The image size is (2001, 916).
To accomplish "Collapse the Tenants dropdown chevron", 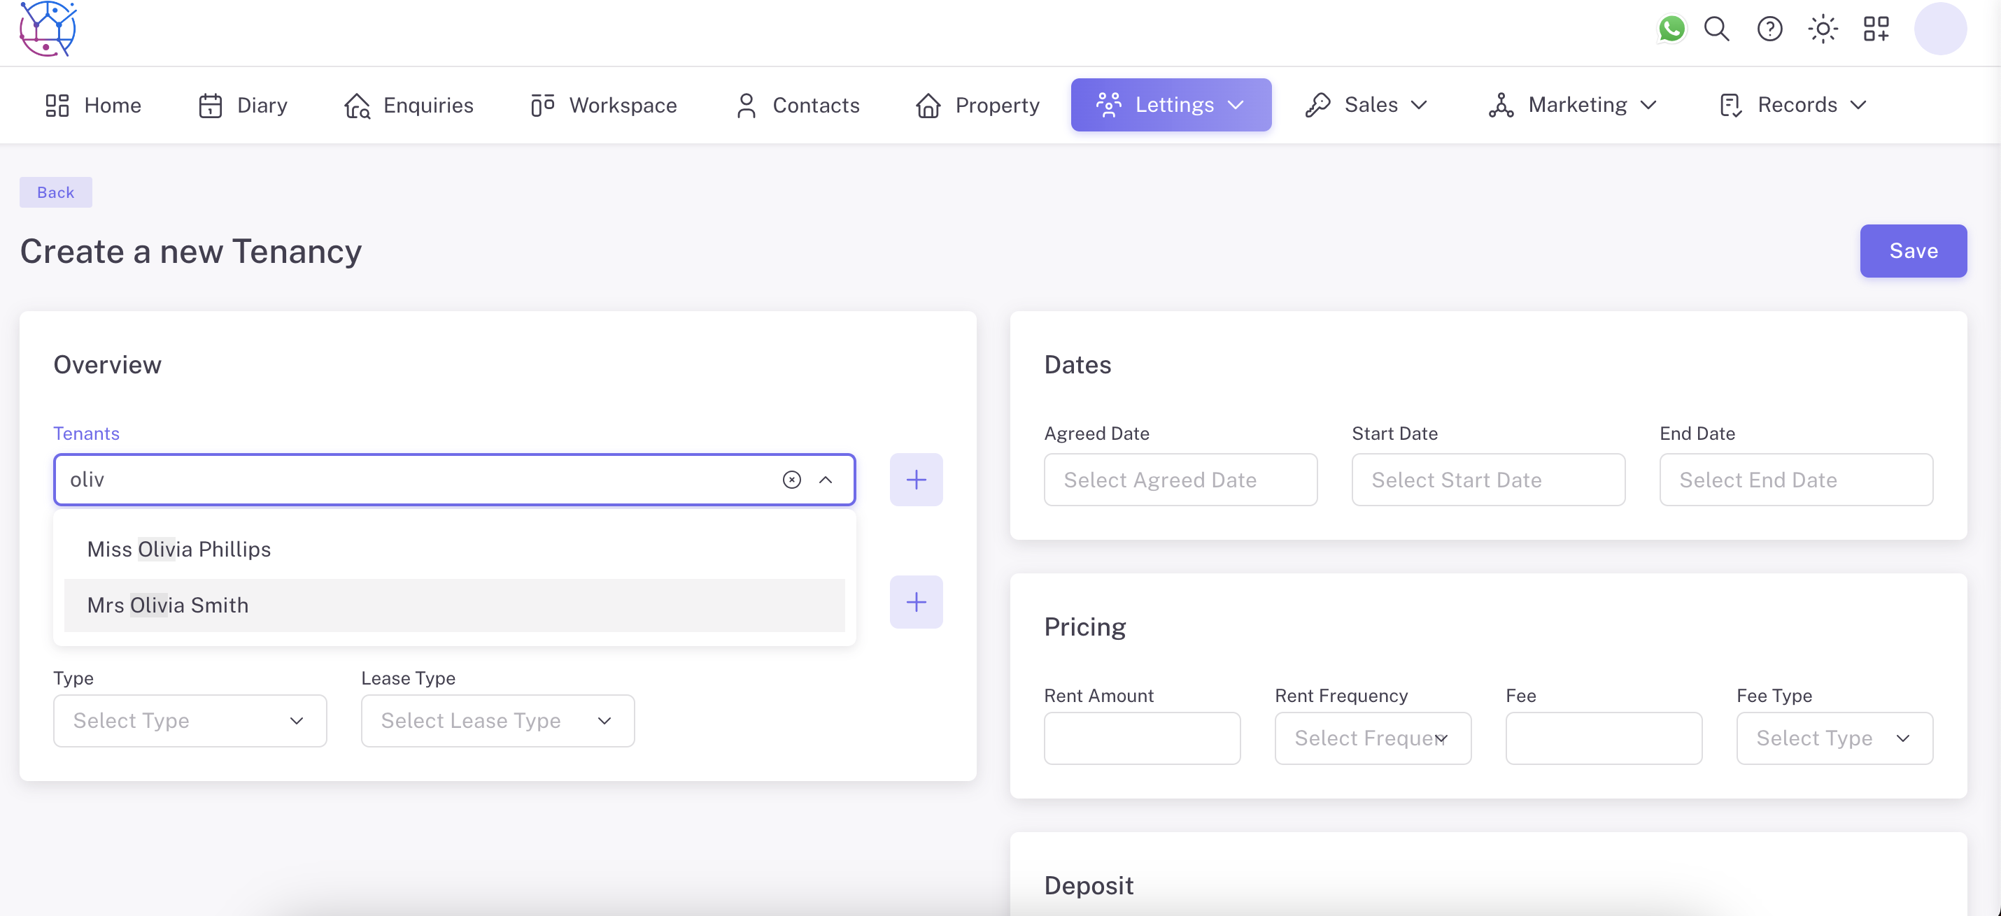I will (x=826, y=480).
